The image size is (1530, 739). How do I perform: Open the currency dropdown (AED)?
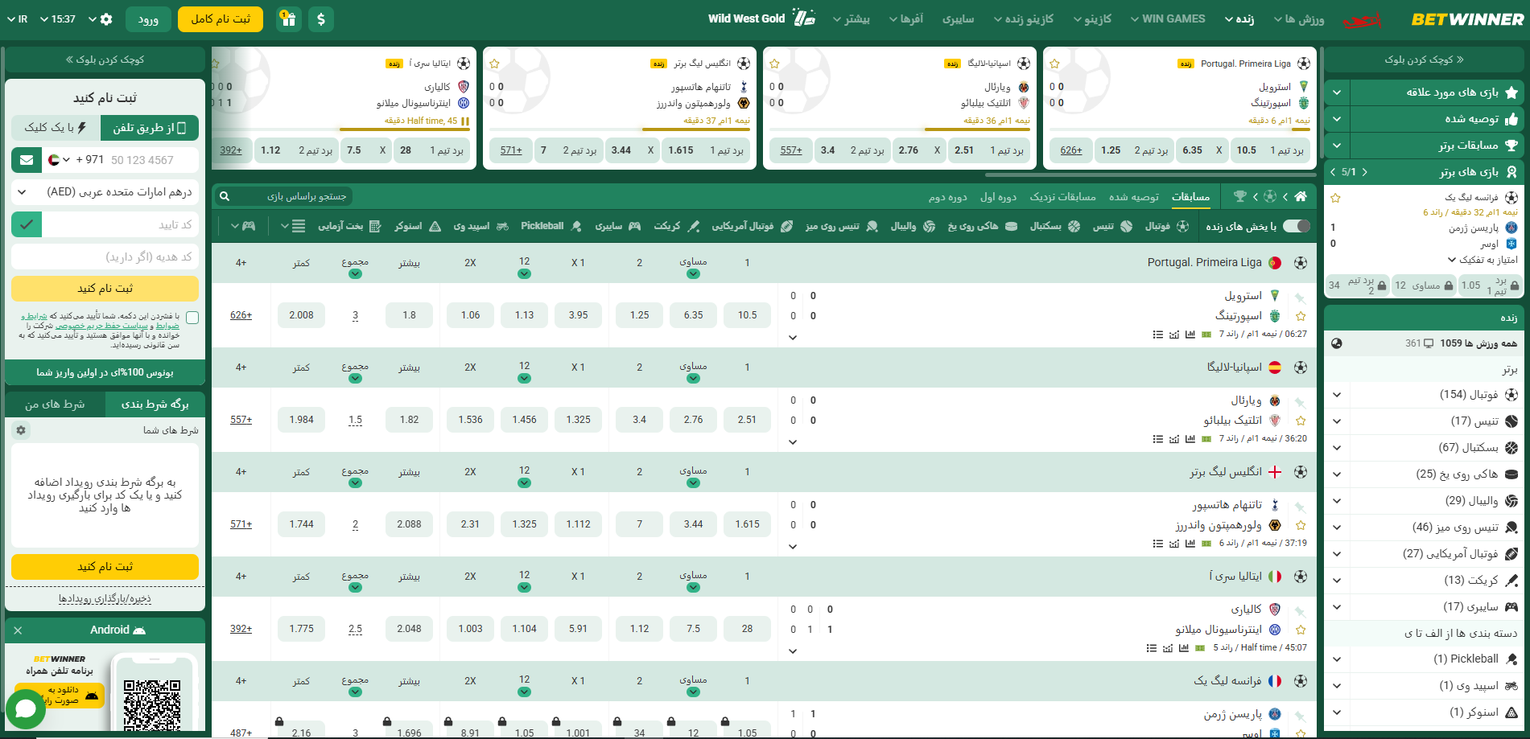[105, 192]
